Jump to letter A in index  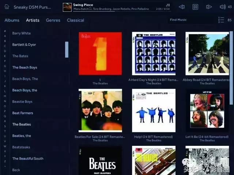pos(5,36)
